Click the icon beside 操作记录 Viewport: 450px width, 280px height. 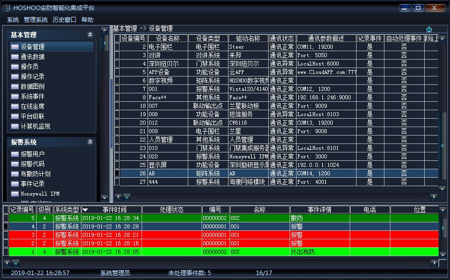15,76
